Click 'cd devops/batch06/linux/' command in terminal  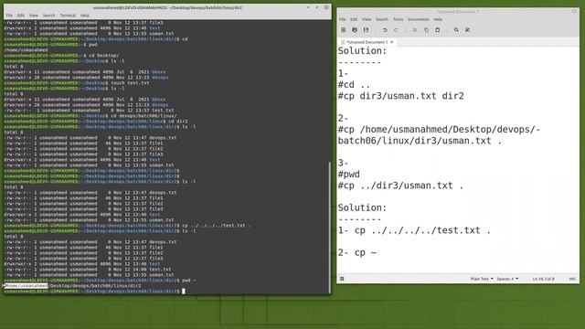tap(144, 116)
